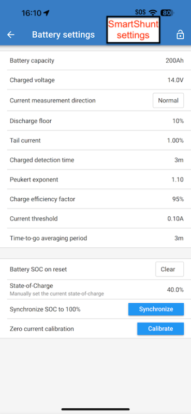Screen dimensions: 191x414
Task: Tap the location arrow beside the time
Action: pos(47,12)
